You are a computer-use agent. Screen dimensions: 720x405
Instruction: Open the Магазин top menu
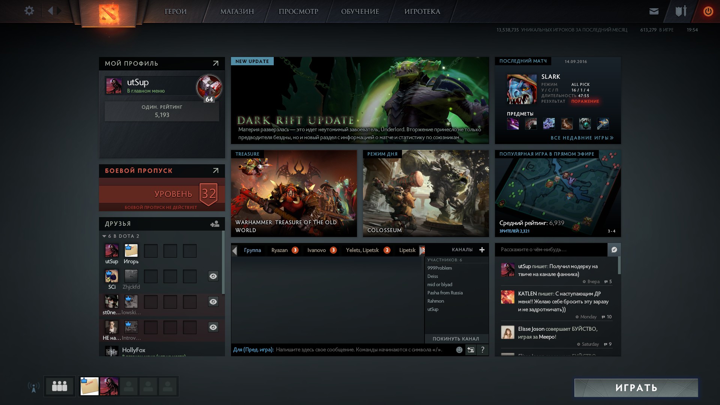point(237,12)
